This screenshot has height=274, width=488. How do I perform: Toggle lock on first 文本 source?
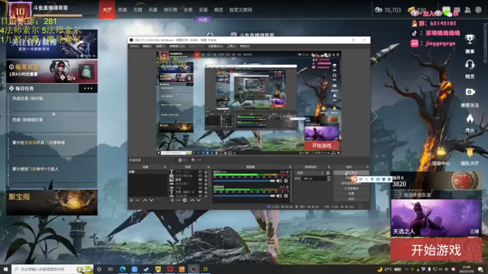tap(206, 172)
